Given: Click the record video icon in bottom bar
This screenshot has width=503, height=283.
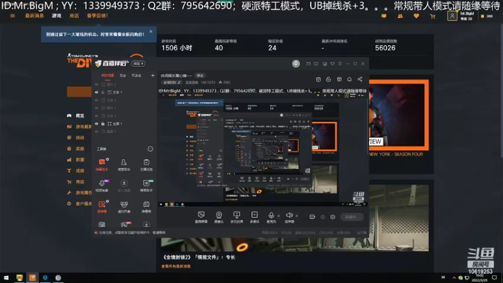Looking at the screenshot, I should [312, 217].
